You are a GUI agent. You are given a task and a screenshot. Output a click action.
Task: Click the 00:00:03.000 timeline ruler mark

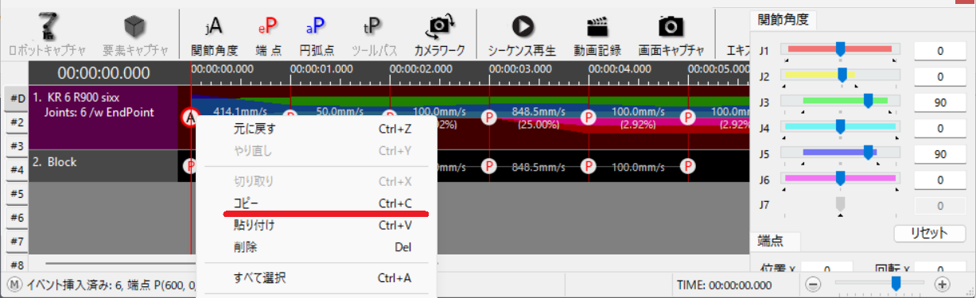coord(519,69)
